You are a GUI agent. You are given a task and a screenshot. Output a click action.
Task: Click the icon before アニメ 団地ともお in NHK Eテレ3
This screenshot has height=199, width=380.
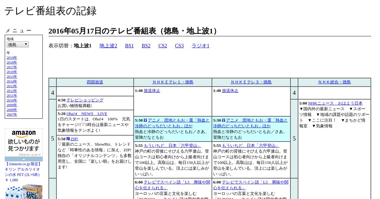pyautogui.click(x=224, y=120)
